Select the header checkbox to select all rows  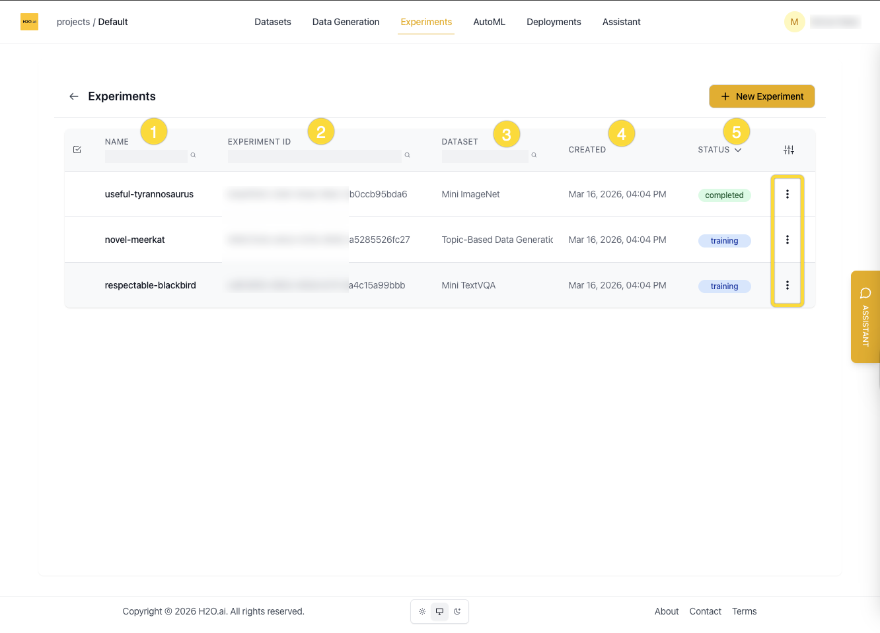(x=77, y=150)
